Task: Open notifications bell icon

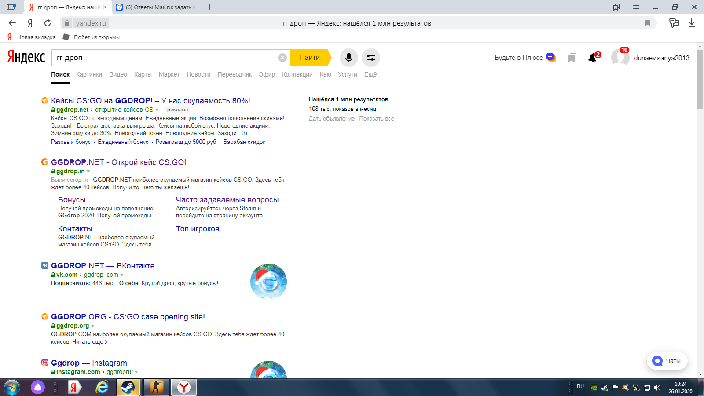Action: [593, 58]
